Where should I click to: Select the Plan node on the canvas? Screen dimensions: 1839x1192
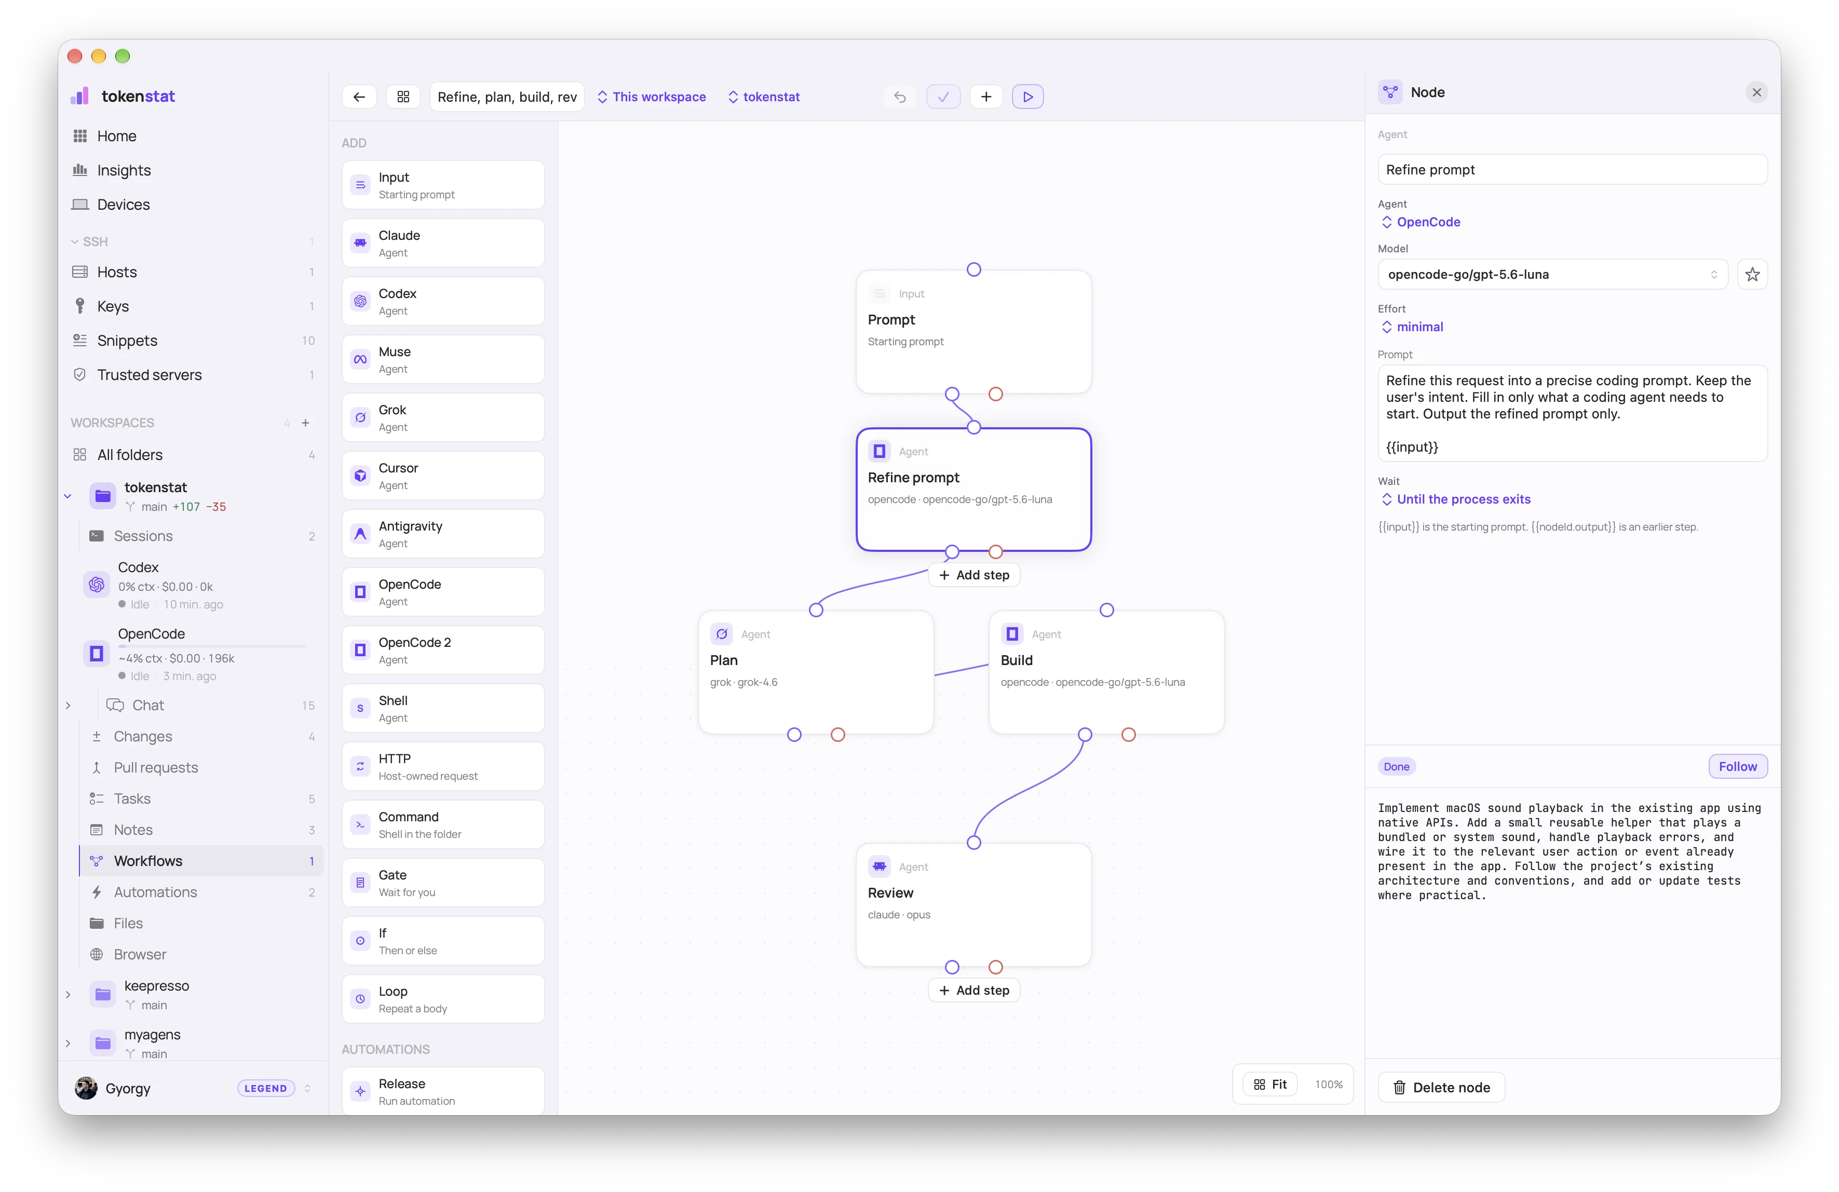[816, 672]
